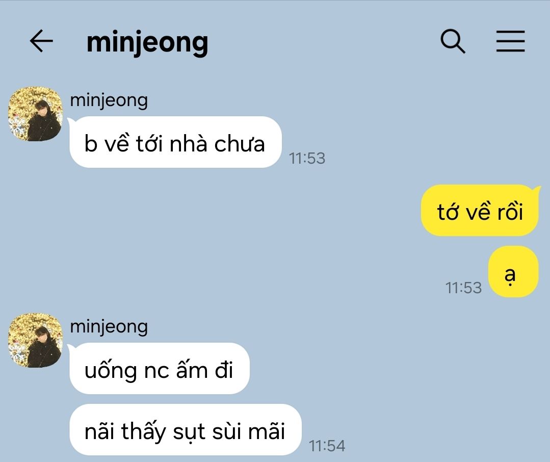Tap the minjeong chat title in header
The height and width of the screenshot is (462, 550).
pos(147,43)
